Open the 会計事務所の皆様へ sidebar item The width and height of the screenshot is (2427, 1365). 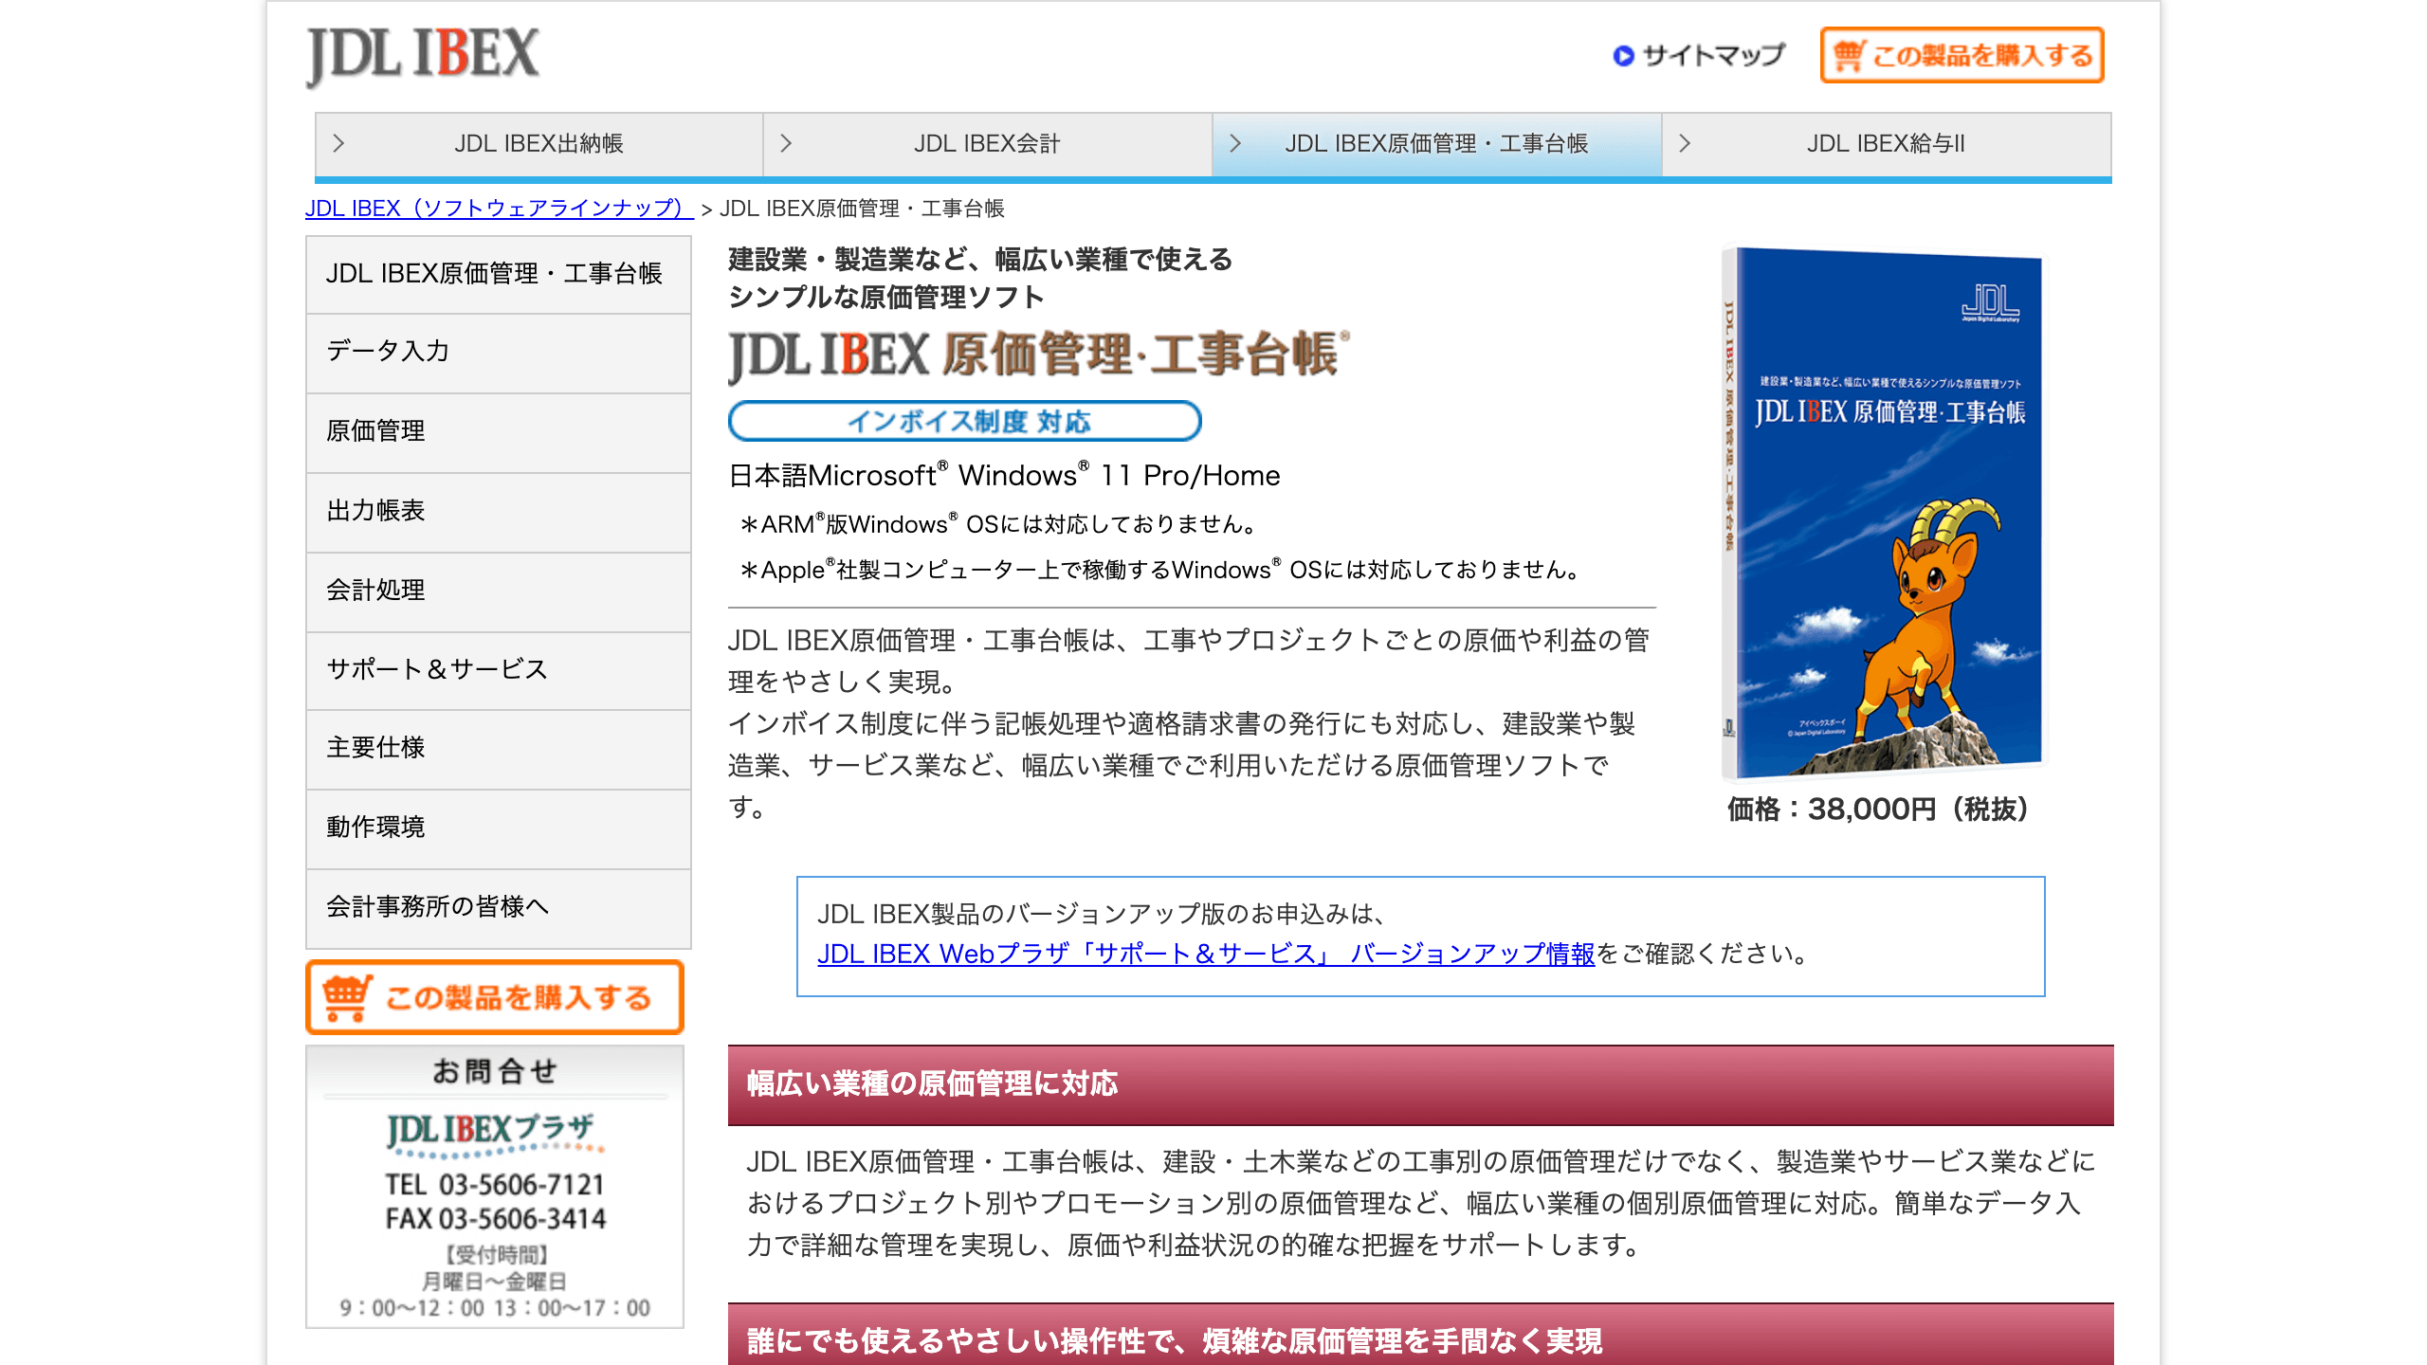(x=499, y=907)
